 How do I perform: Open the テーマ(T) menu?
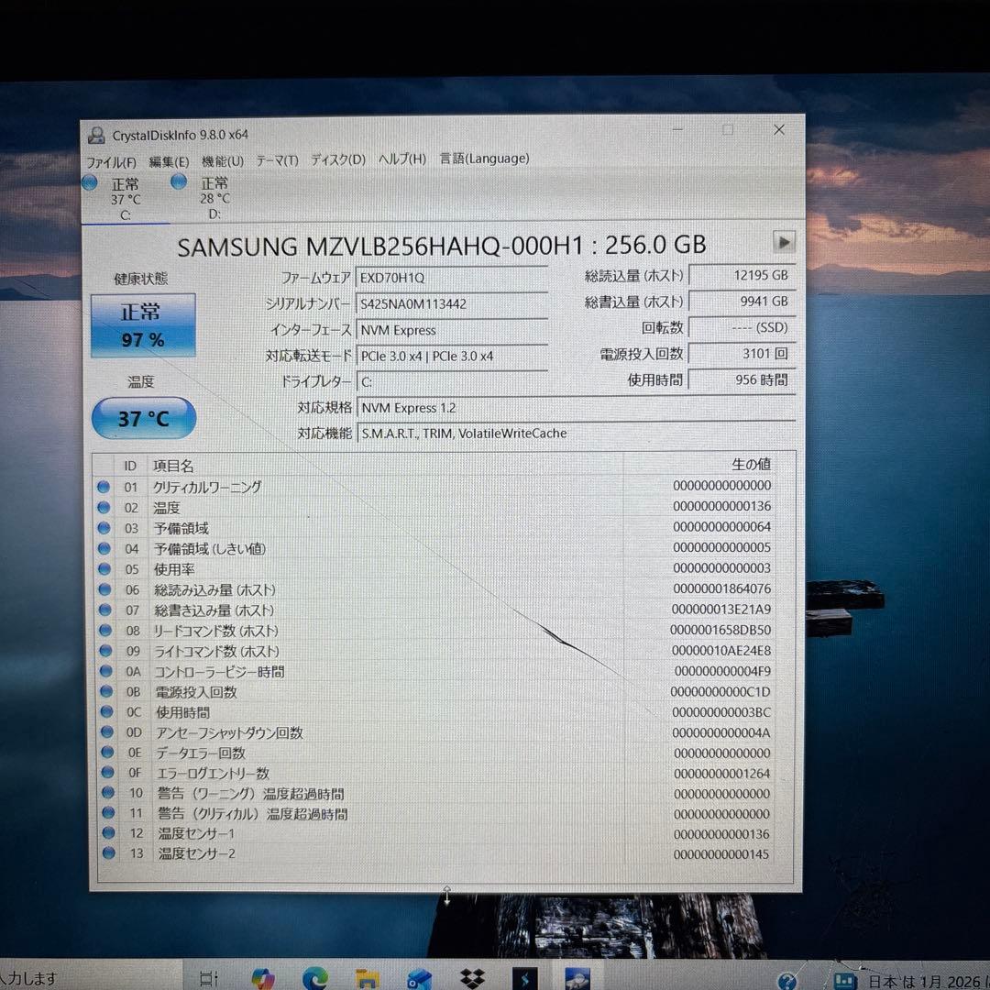tap(277, 160)
